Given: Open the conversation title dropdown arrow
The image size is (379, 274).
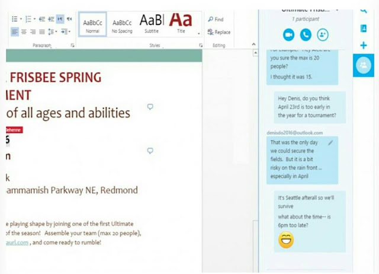Looking at the screenshot, I should [337, 10].
